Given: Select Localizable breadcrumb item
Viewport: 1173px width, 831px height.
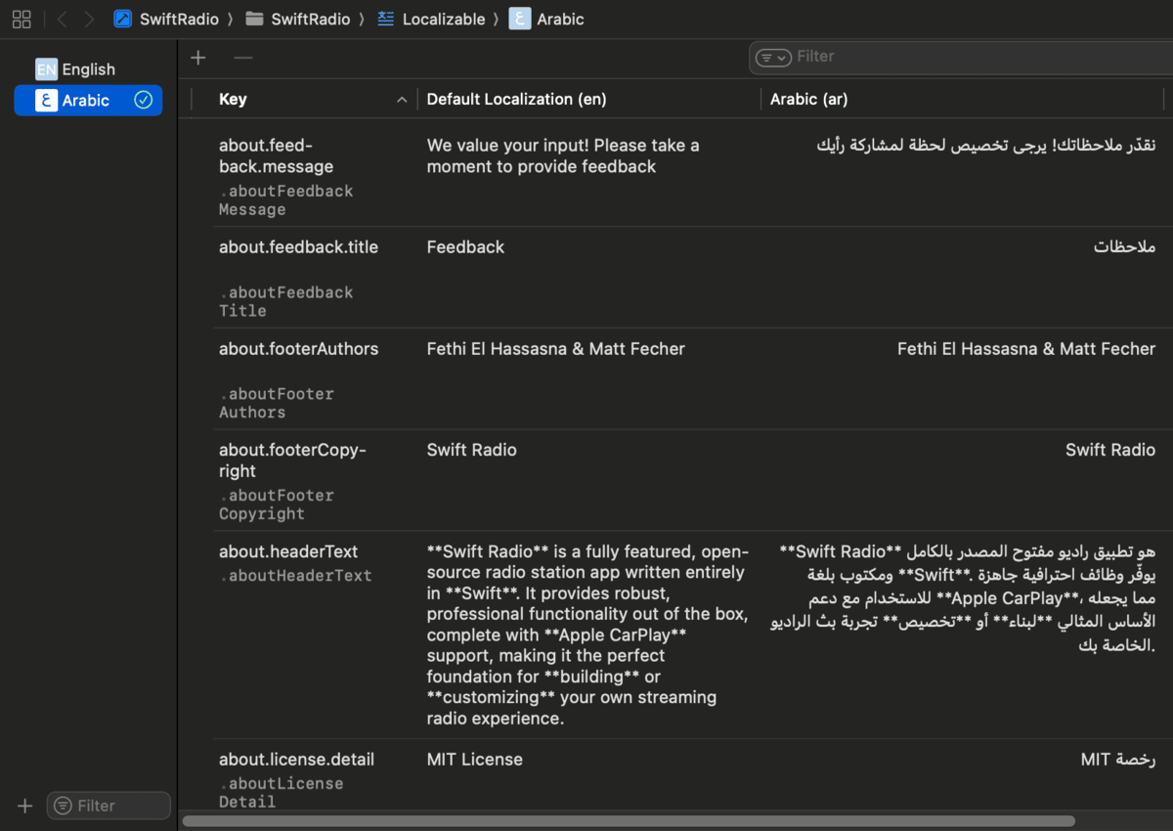Looking at the screenshot, I should pos(444,19).
